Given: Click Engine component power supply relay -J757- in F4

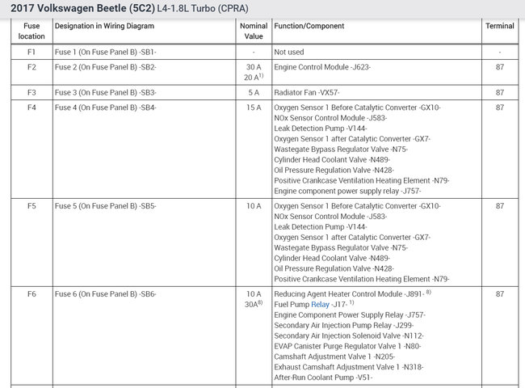Looking at the screenshot, I should [x=347, y=191].
